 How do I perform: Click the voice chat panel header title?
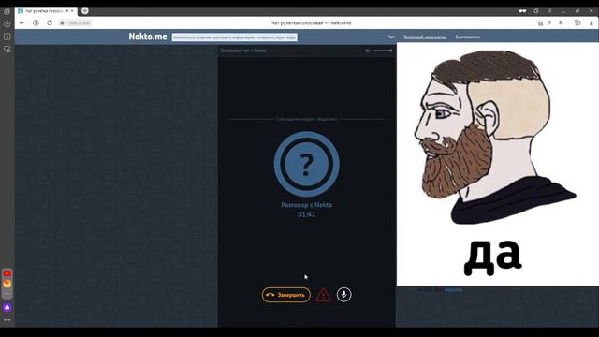point(243,51)
